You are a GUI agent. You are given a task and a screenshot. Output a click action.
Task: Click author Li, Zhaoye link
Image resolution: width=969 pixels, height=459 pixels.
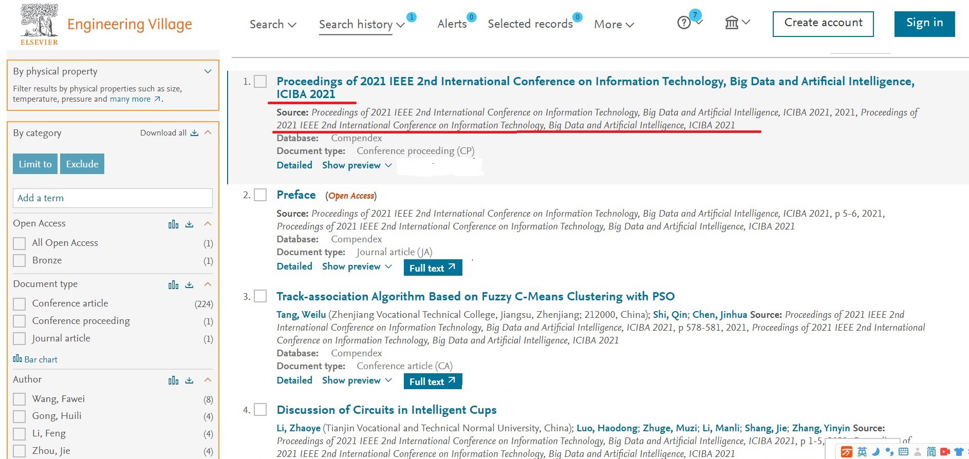pyautogui.click(x=299, y=428)
